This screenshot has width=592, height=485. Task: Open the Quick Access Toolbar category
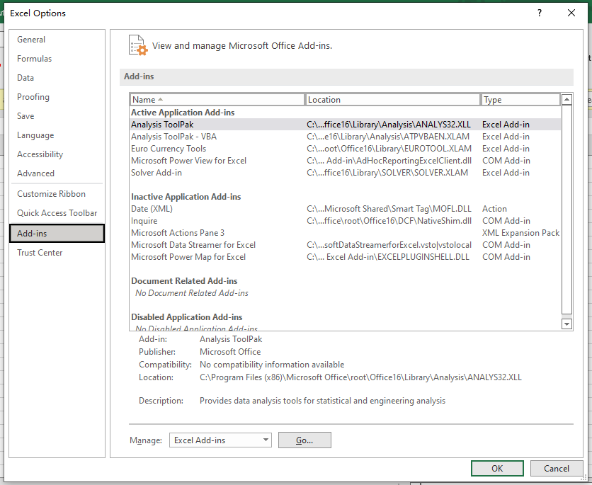(x=57, y=213)
